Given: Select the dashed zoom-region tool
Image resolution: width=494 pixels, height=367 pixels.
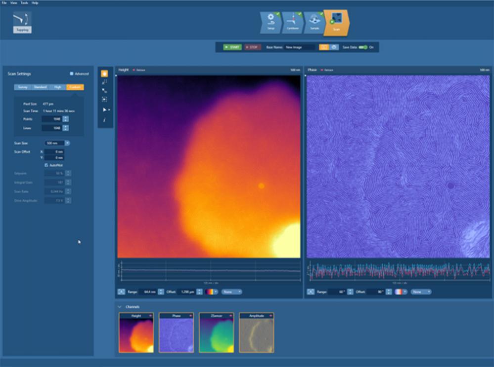Looking at the screenshot, I should point(105,99).
